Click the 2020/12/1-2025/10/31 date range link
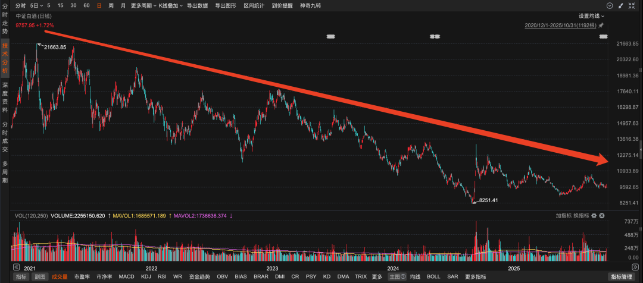 click(x=560, y=26)
